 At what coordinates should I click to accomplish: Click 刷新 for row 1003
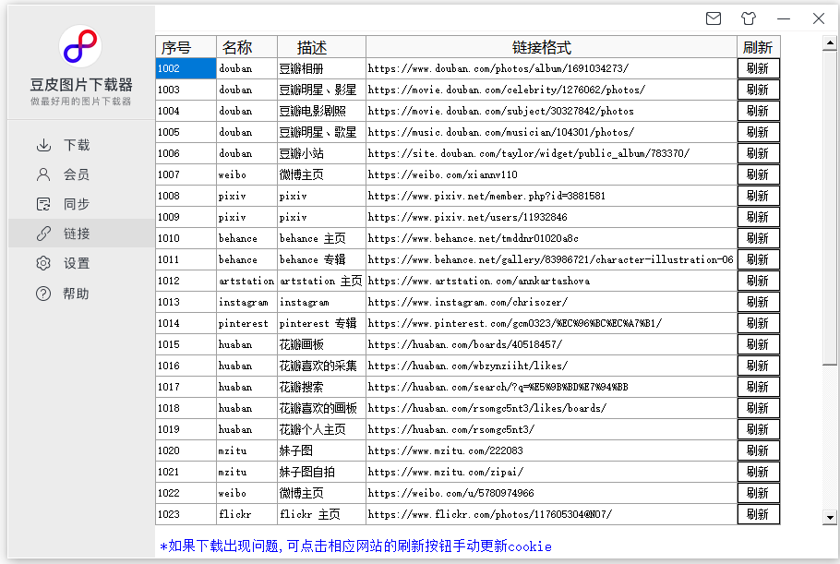(x=758, y=90)
